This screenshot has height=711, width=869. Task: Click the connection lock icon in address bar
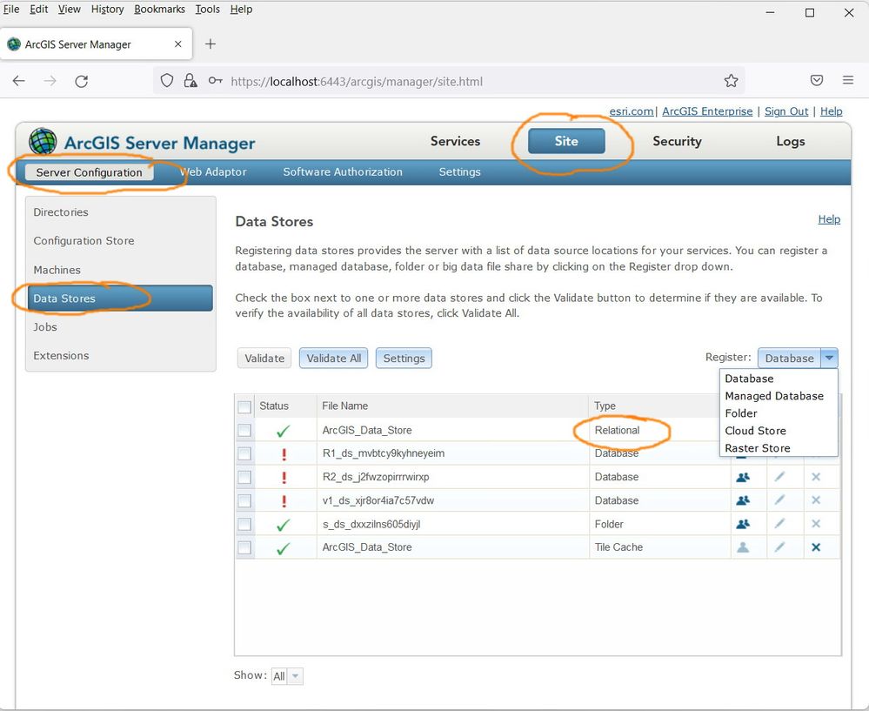191,81
